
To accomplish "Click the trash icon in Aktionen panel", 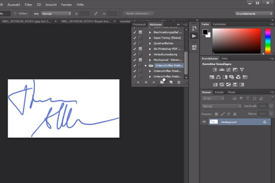I will tap(179, 82).
